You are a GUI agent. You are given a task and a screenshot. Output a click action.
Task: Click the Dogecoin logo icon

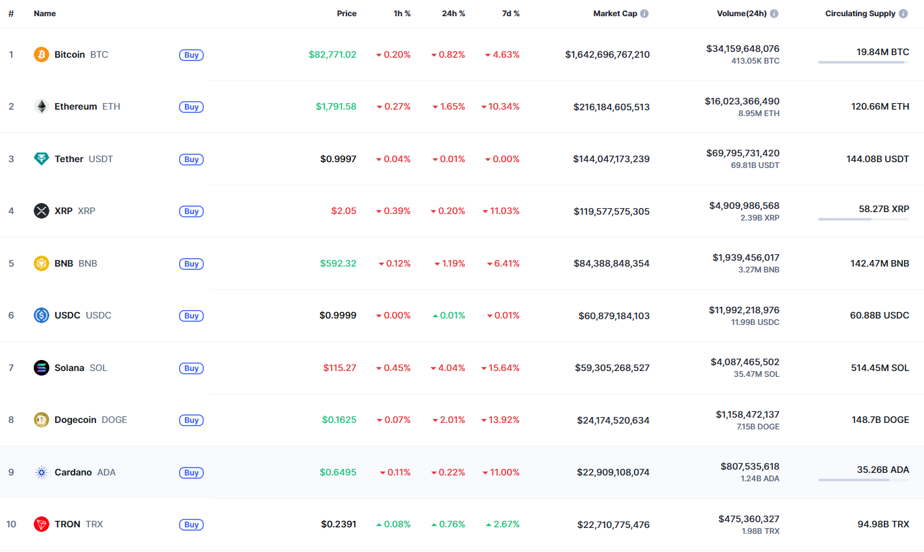[42, 420]
